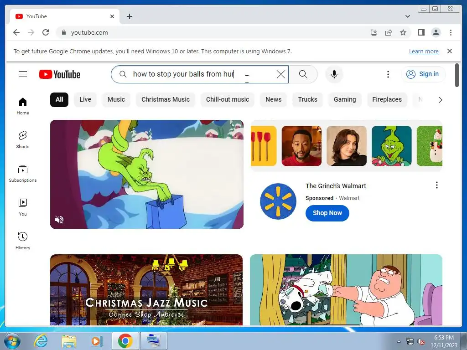Open YouTube settings three-dot menu
467x350 pixels.
(x=388, y=74)
